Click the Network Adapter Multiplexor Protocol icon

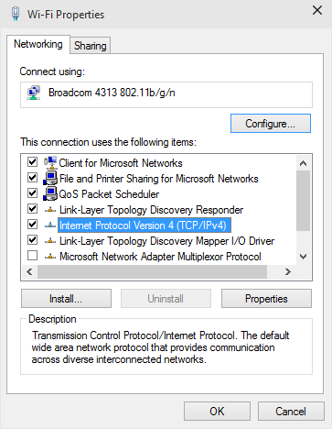[50, 257]
